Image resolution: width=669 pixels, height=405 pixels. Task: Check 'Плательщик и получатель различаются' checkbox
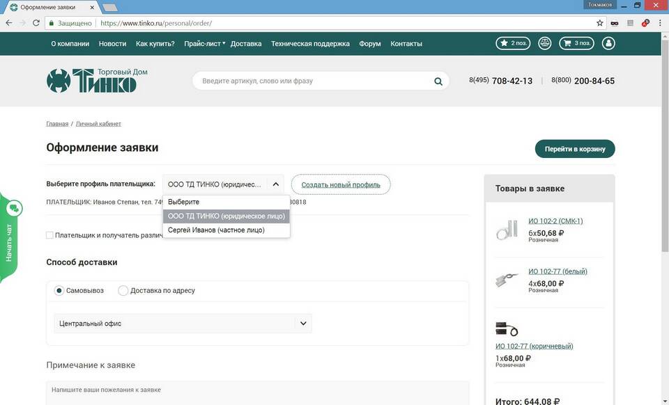click(x=49, y=235)
